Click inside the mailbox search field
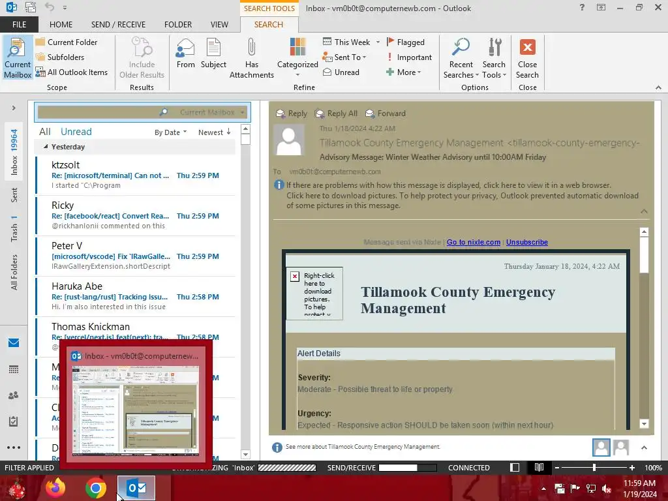This screenshot has height=501, width=668. pyautogui.click(x=98, y=112)
